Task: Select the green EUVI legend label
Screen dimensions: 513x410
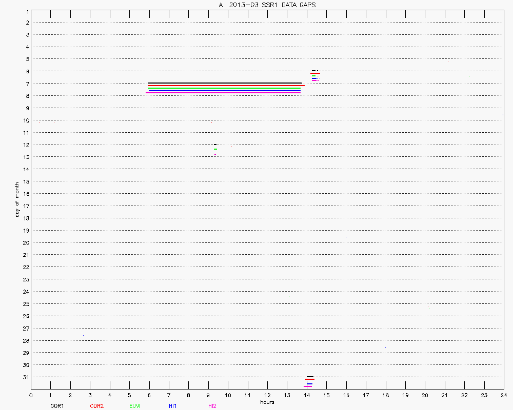Action: tap(135, 406)
